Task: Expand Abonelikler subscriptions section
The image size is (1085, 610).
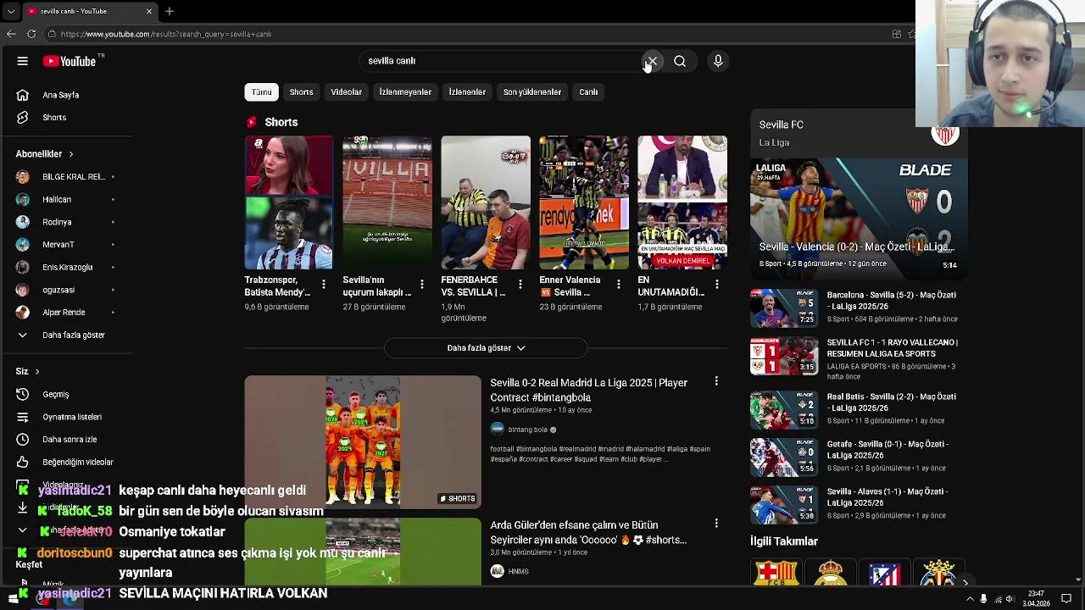Action: 44,154
